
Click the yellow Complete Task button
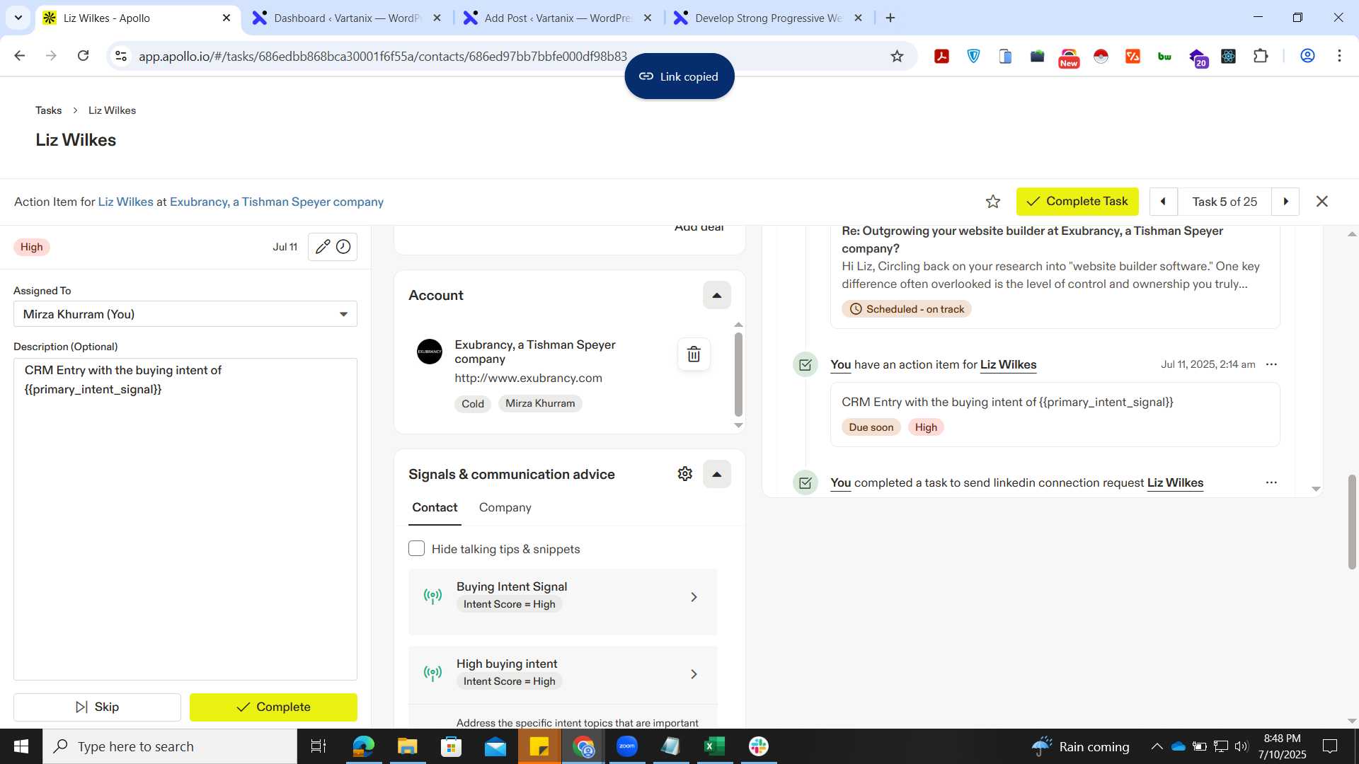click(1077, 202)
